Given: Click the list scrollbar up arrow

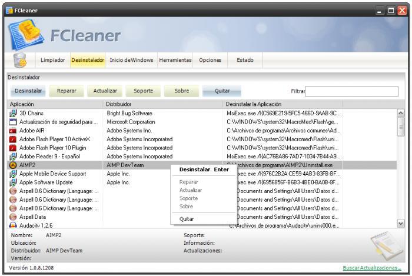Looking at the screenshot, I should tap(401, 113).
